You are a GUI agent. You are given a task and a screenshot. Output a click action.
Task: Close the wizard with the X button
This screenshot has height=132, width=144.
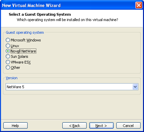click(x=139, y=5)
